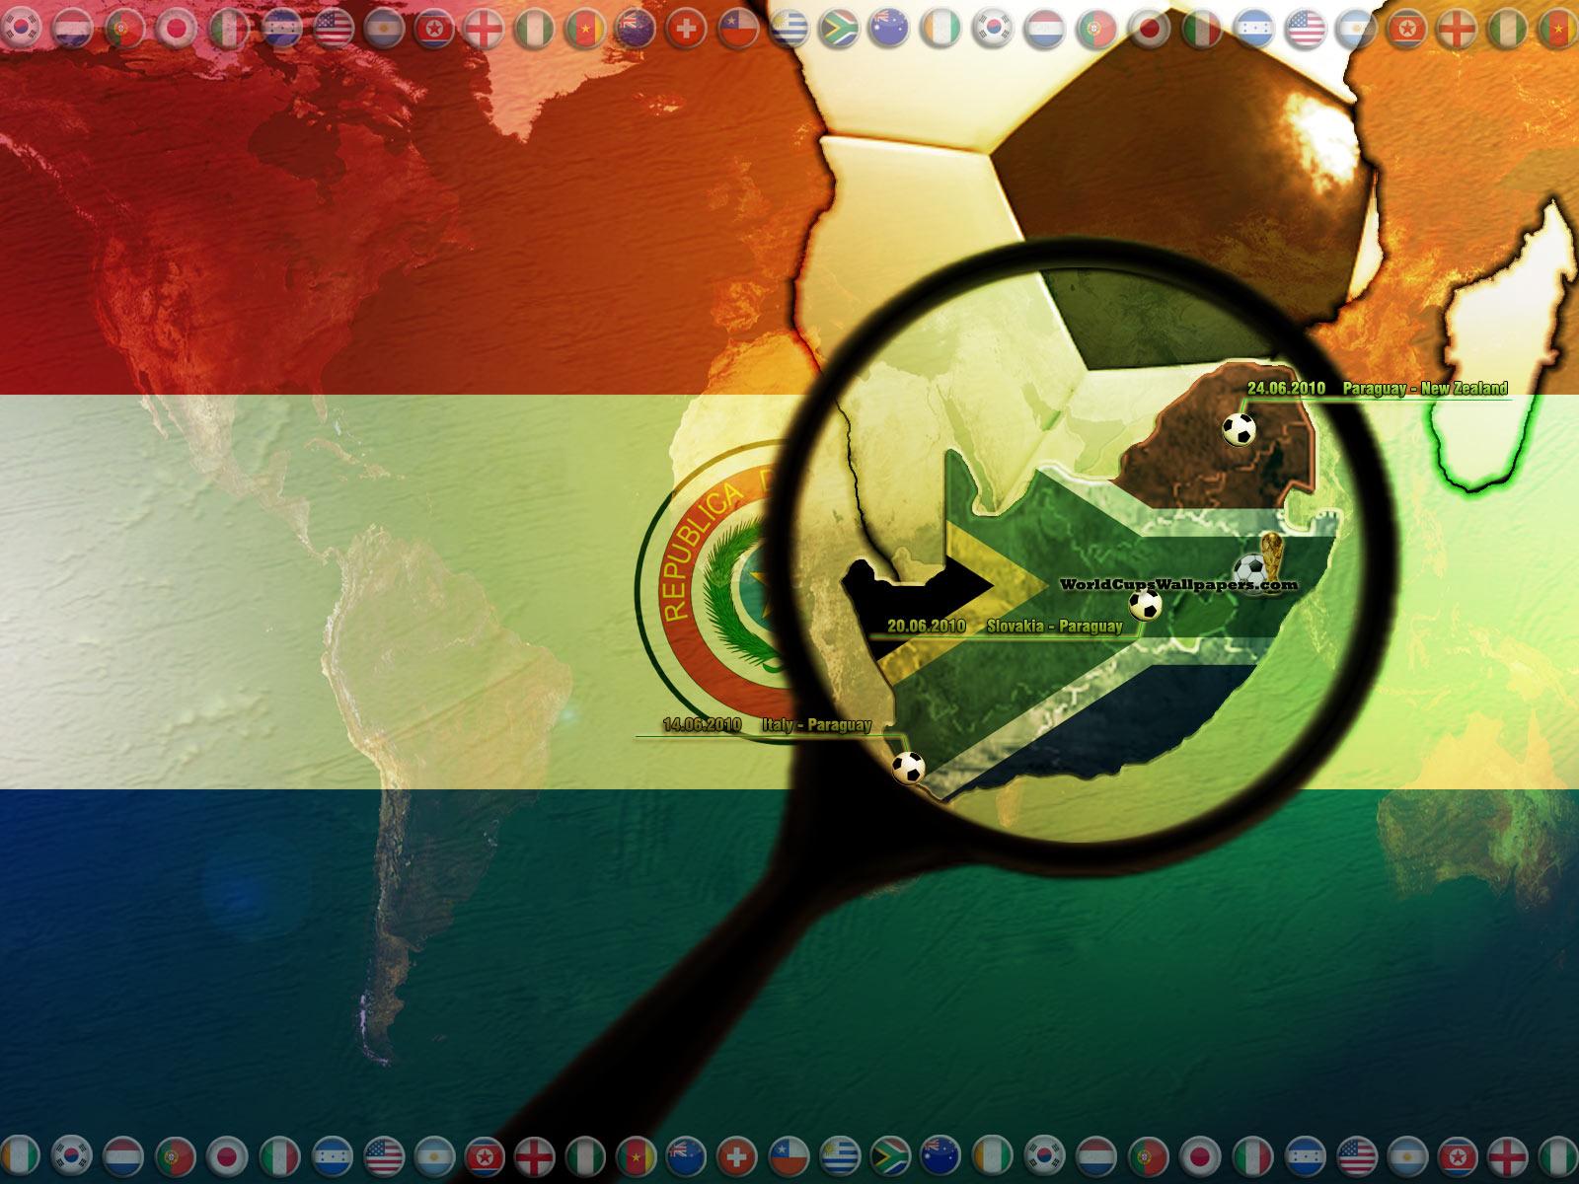Click the soccer ball marker for Slovakia - Paraguay
The width and height of the screenshot is (1579, 1184).
[1145, 605]
